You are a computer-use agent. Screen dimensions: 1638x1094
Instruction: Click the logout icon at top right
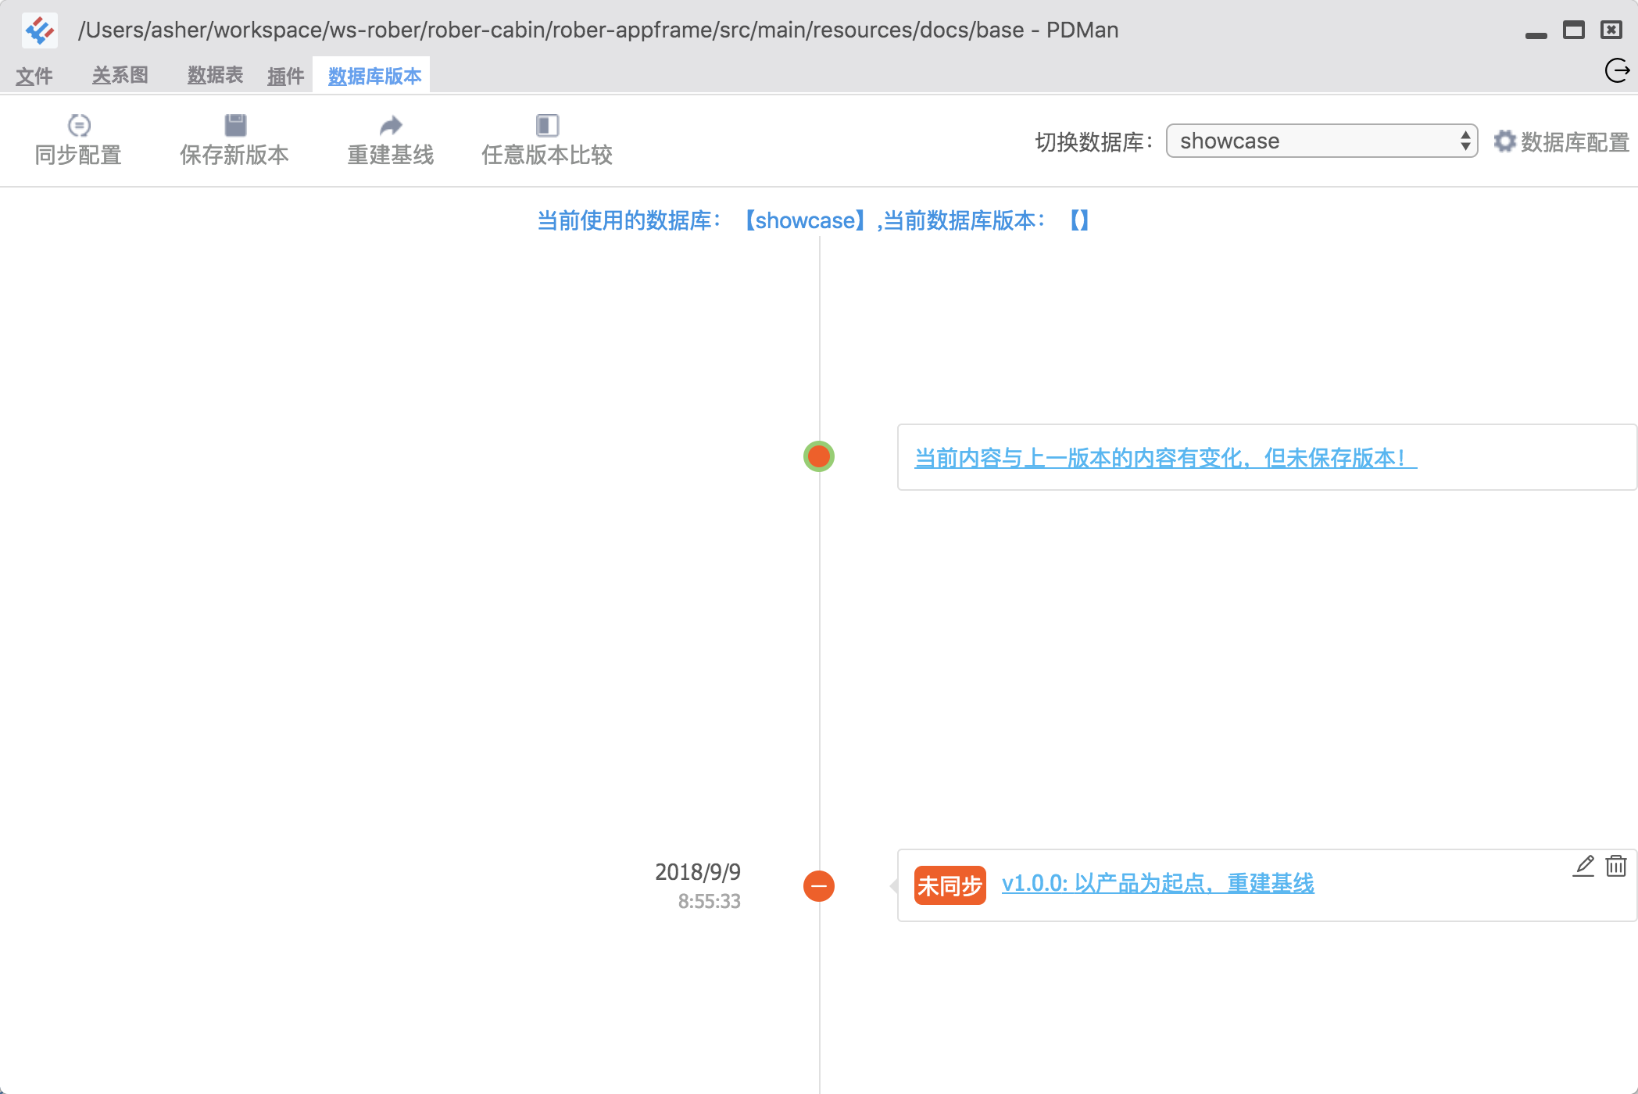pos(1616,71)
